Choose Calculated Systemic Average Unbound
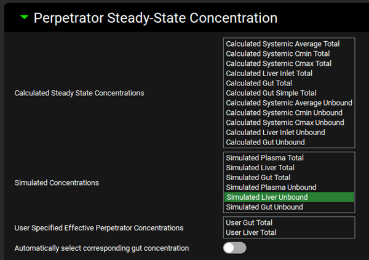Image resolution: width=369 pixels, height=260 pixels. click(288, 103)
